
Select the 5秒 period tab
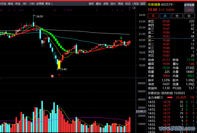point(25,4)
